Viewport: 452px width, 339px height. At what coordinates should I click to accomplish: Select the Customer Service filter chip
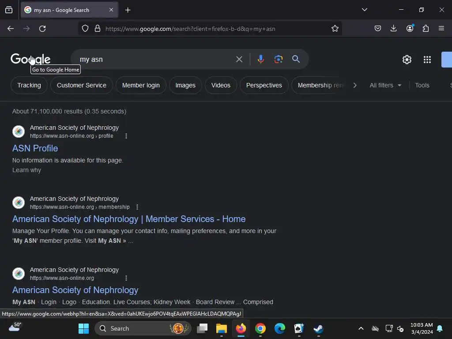pyautogui.click(x=82, y=85)
